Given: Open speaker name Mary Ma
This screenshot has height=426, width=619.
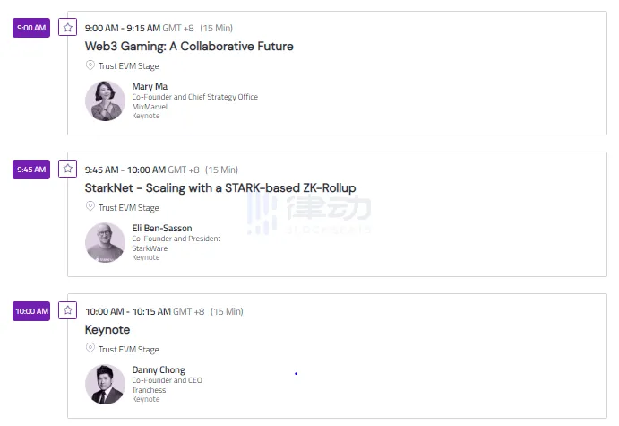Looking at the screenshot, I should point(150,87).
